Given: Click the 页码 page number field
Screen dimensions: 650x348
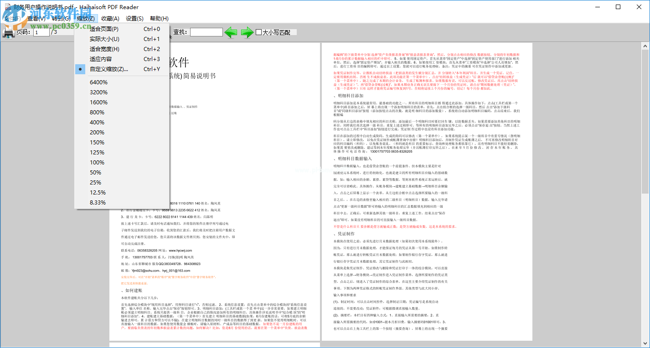Looking at the screenshot, I should 41,32.
